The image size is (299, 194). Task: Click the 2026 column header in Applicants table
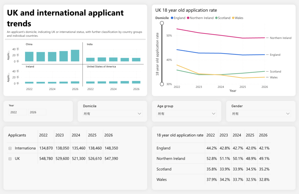pyautogui.click(x=109, y=135)
